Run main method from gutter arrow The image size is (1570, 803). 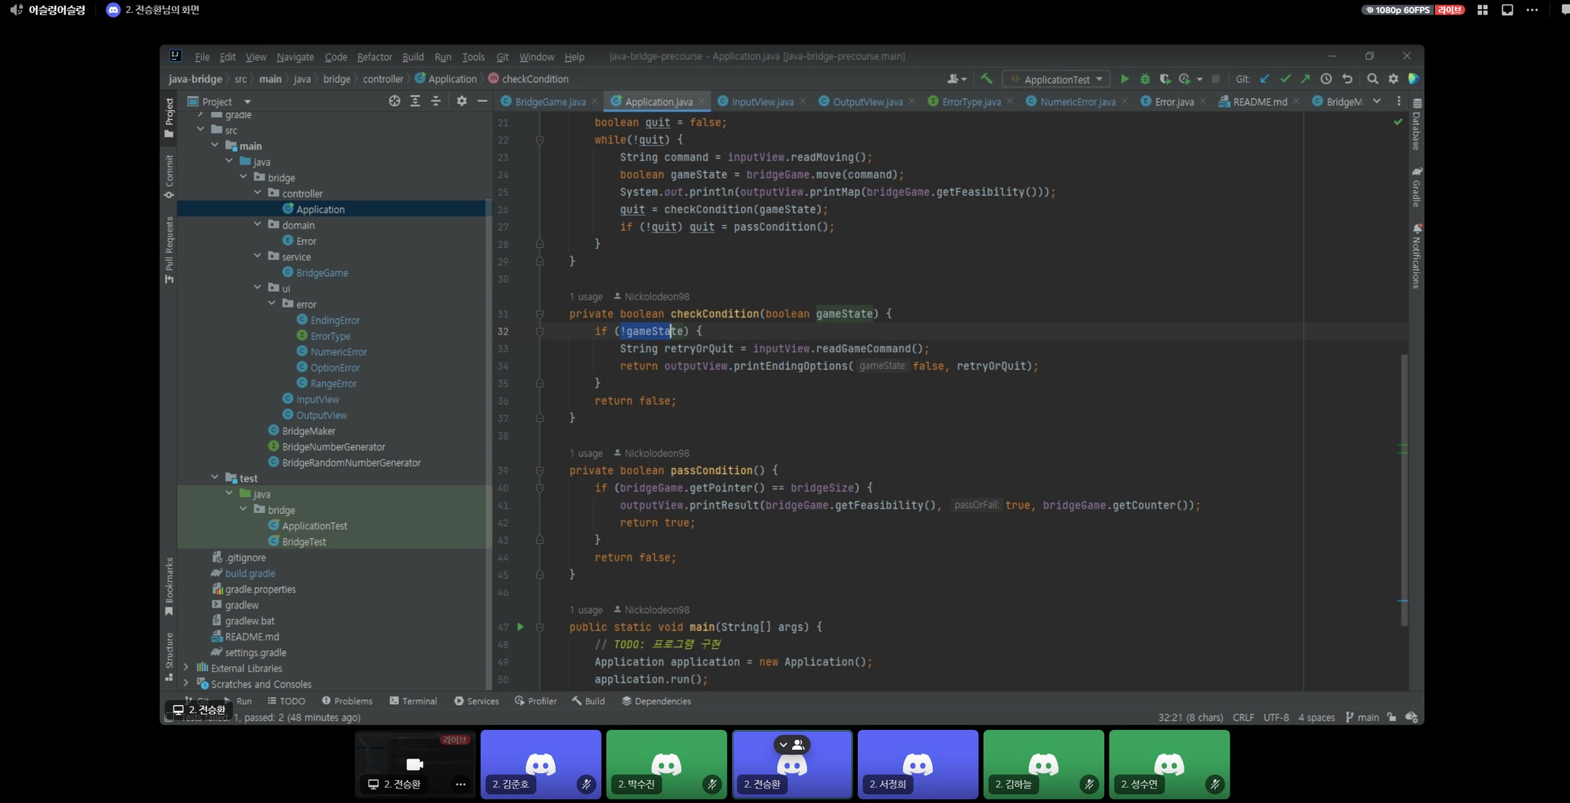[521, 627]
